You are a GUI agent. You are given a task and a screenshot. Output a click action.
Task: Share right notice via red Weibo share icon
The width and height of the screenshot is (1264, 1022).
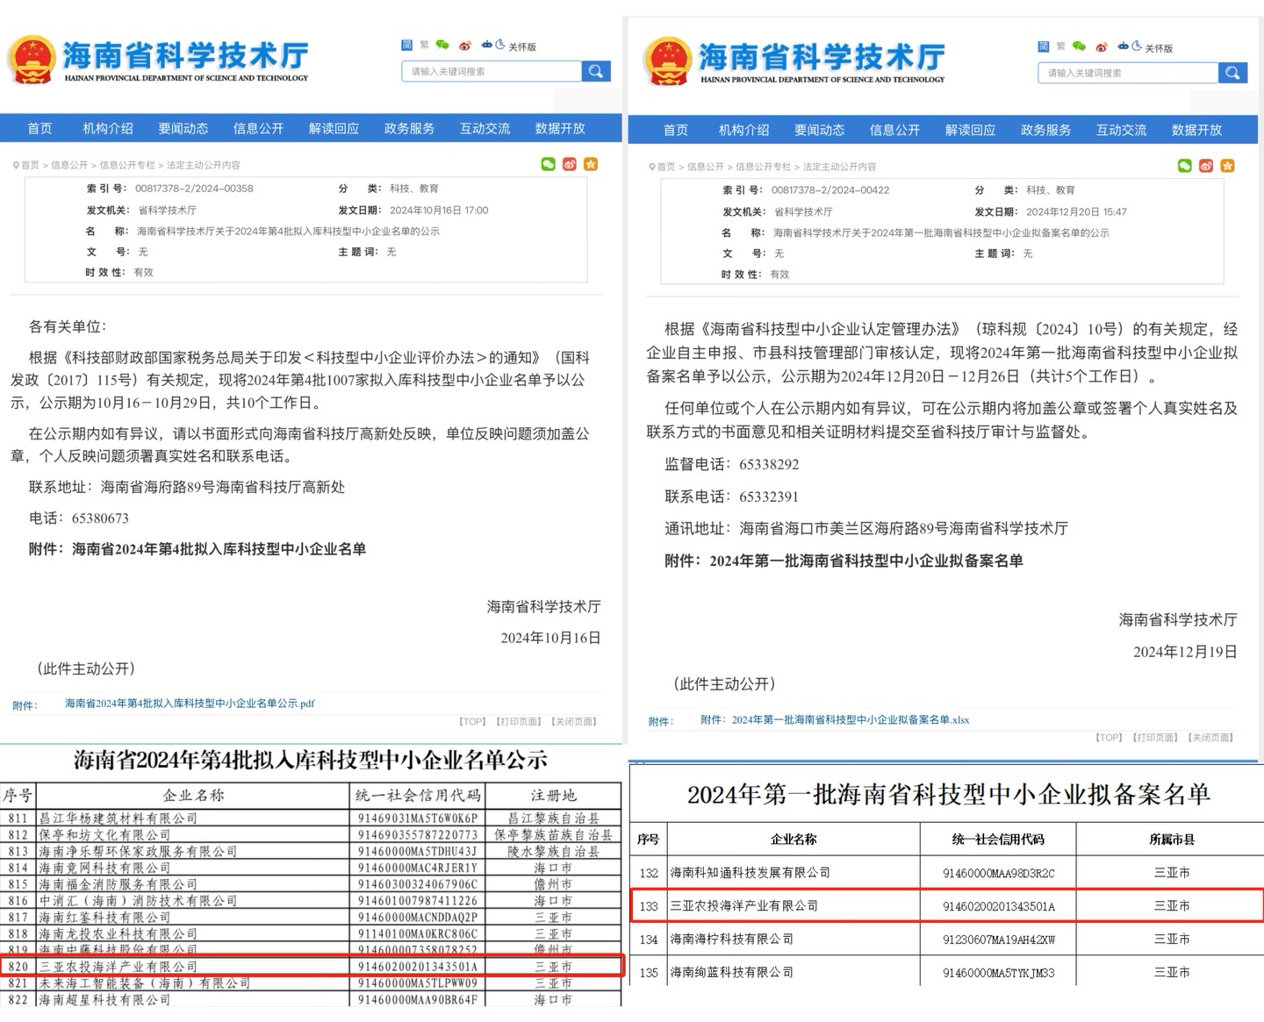coord(1206,166)
